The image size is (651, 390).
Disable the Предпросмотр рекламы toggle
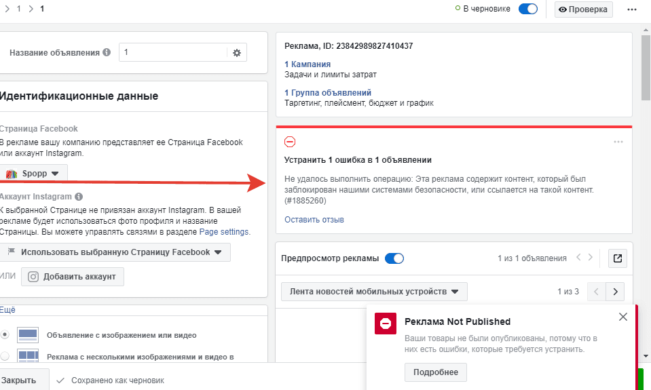coord(394,258)
